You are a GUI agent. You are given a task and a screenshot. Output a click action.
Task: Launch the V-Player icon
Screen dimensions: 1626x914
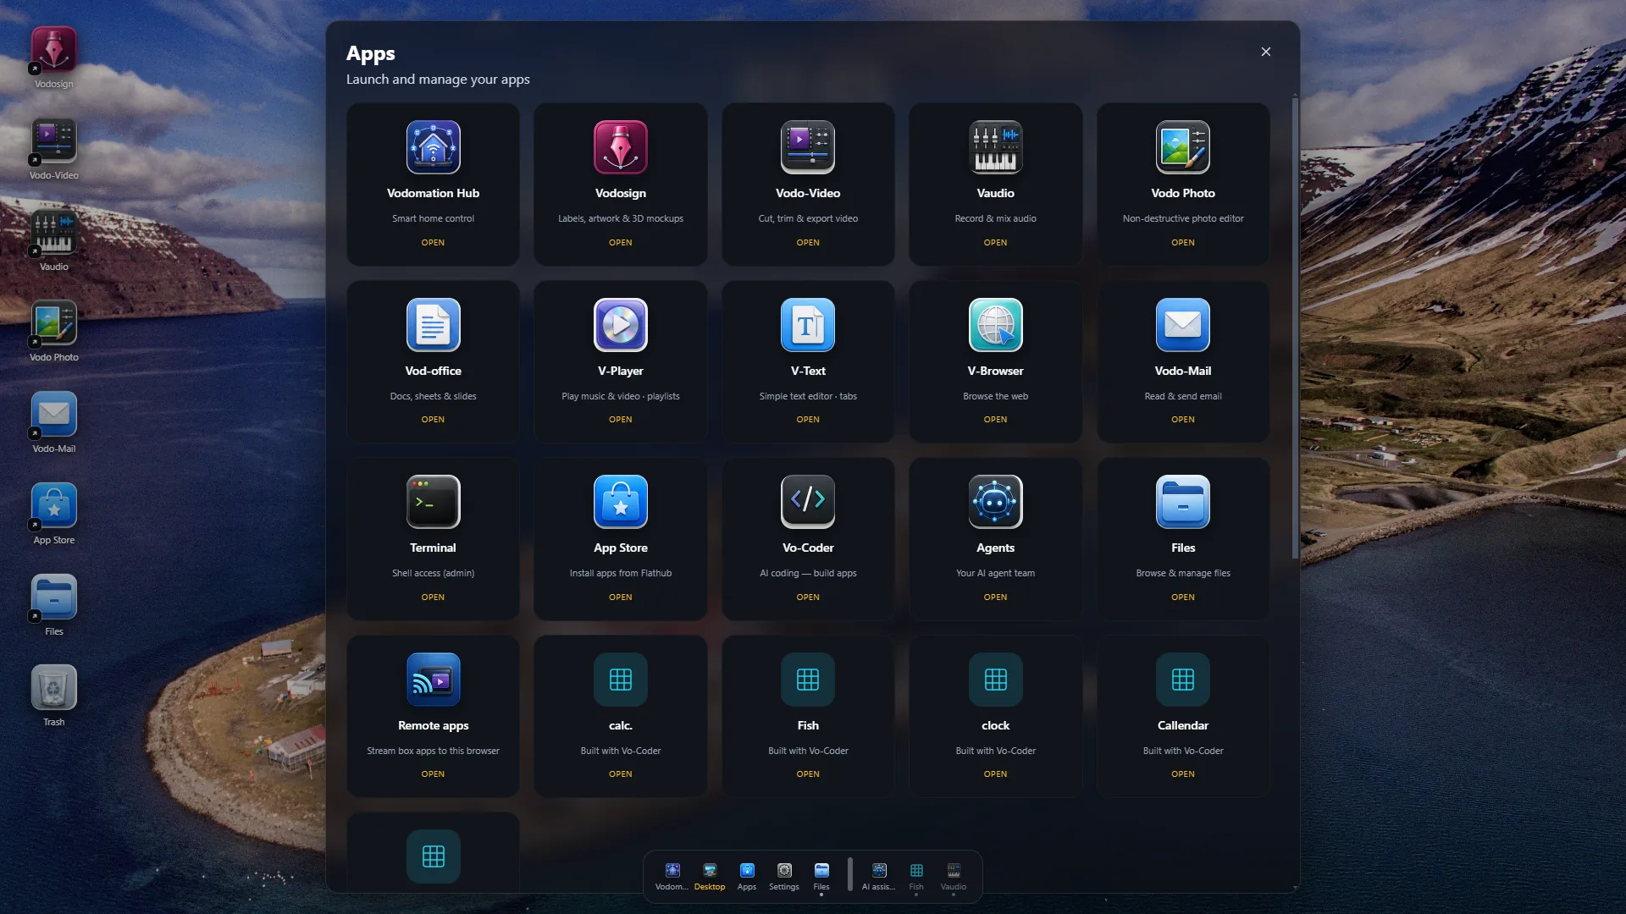621,325
